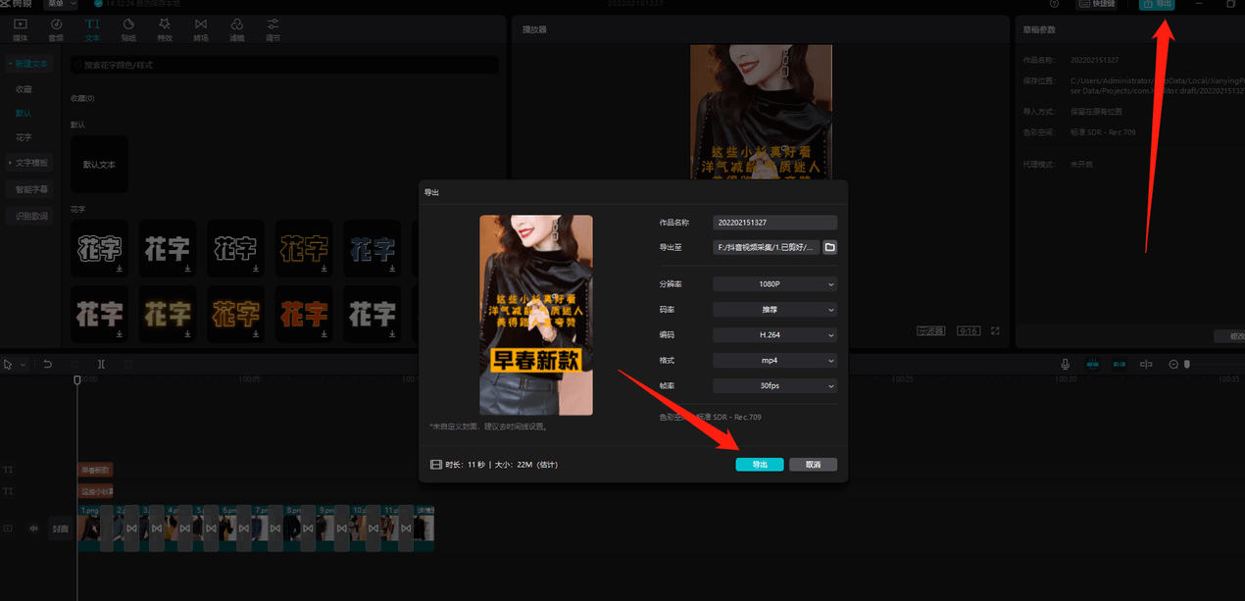
Task: Open the 滤镜 filters panel
Action: pyautogui.click(x=236, y=28)
